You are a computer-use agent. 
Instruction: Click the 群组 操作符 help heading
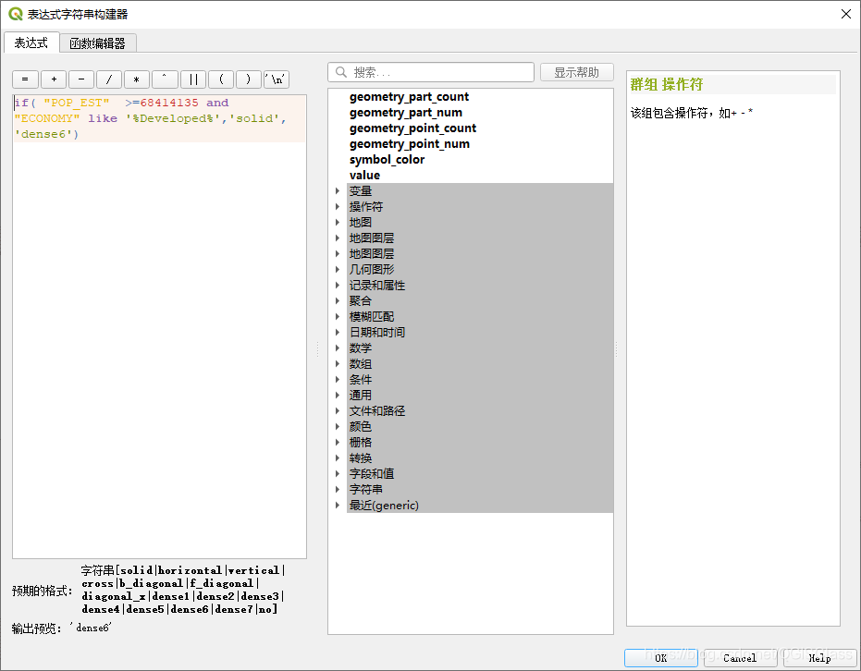tap(667, 84)
